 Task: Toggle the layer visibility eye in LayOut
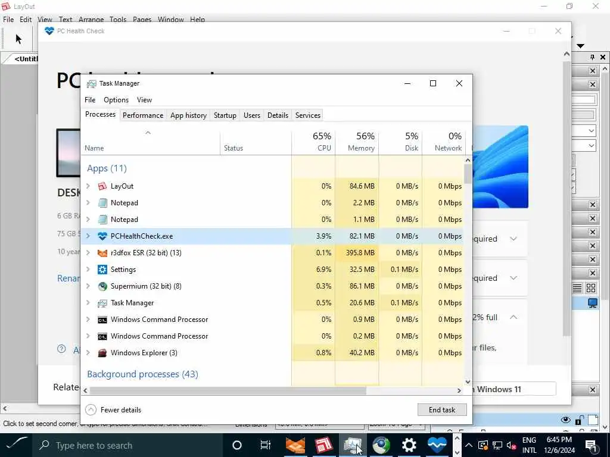point(566,420)
